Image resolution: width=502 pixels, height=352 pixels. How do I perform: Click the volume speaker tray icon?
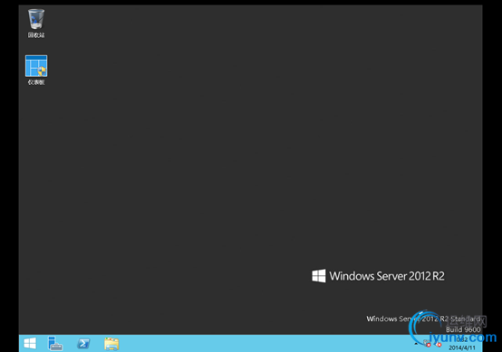coord(438,344)
